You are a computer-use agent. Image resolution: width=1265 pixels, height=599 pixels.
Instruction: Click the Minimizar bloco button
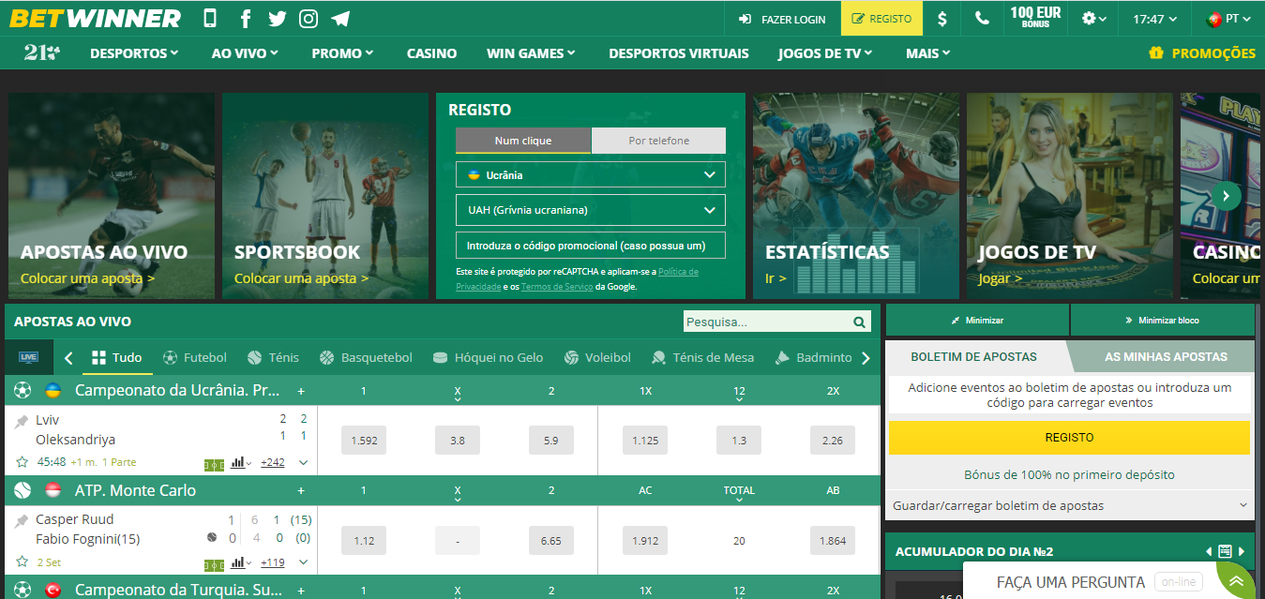tap(1162, 321)
